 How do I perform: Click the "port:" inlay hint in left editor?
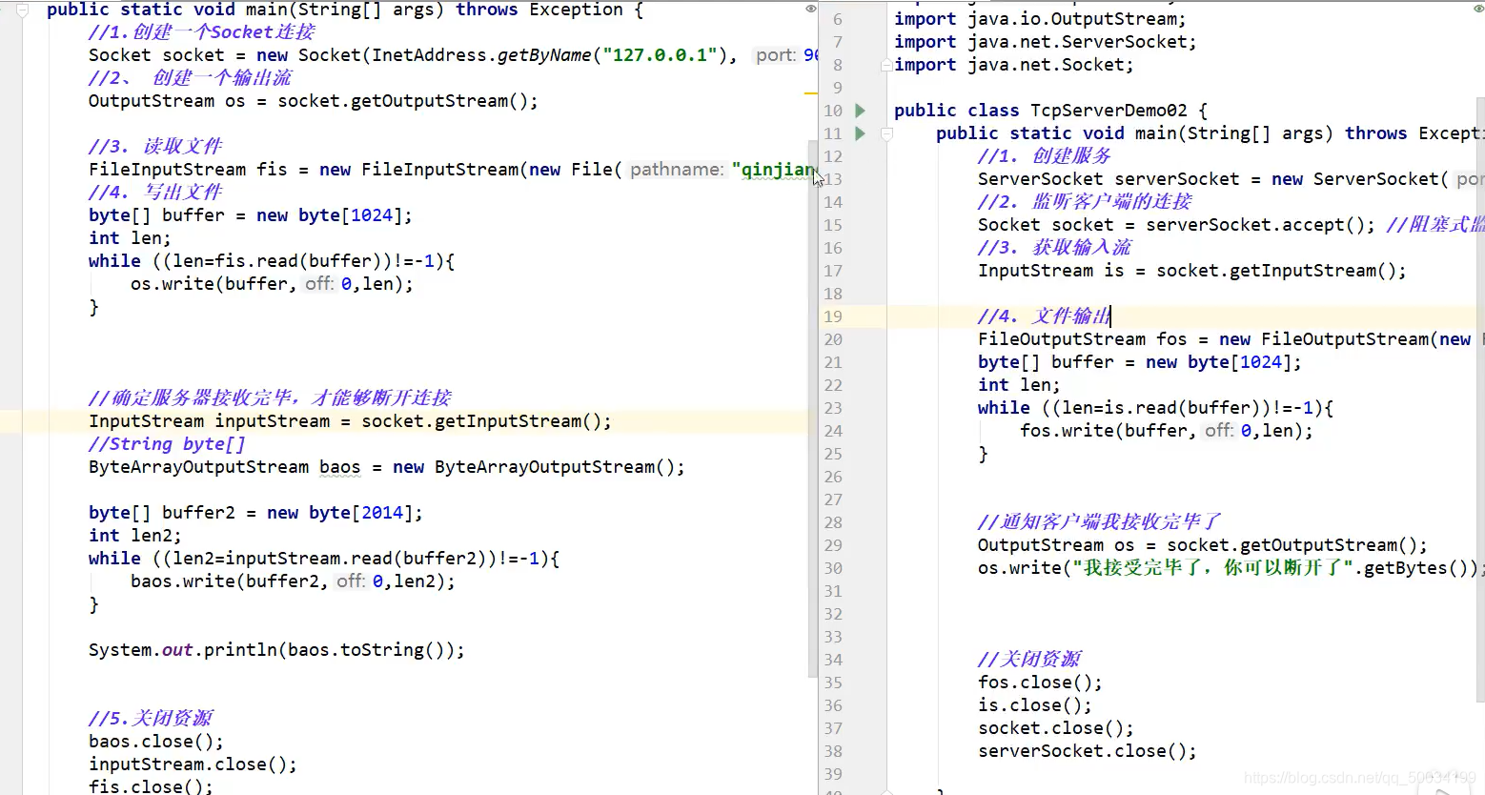[776, 55]
